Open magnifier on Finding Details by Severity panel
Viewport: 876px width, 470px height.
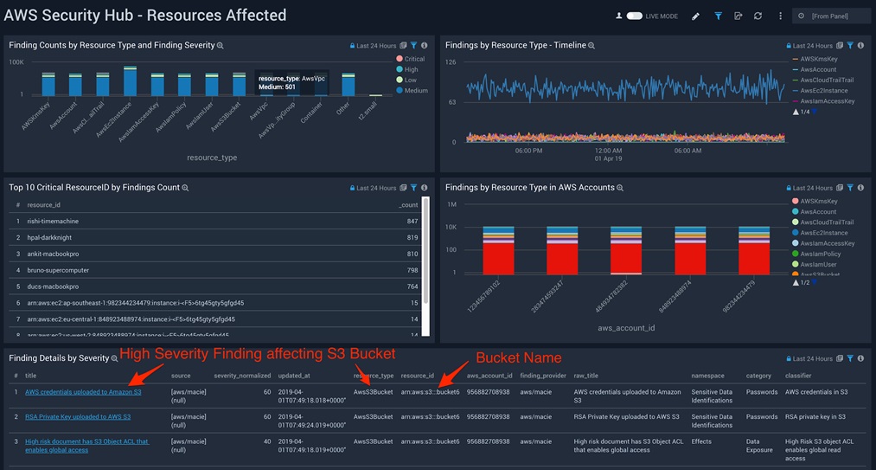tap(114, 358)
